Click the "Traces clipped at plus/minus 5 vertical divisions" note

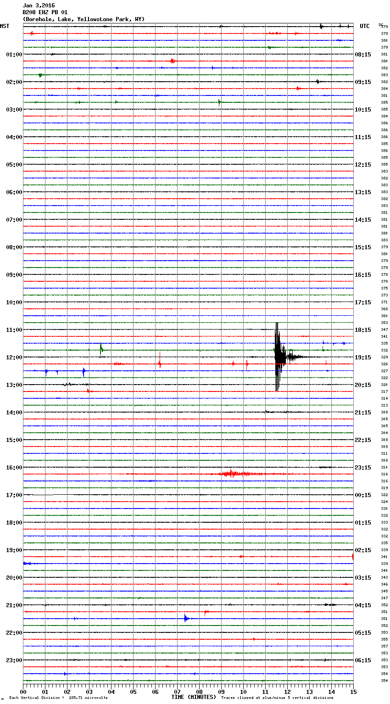pyautogui.click(x=277, y=698)
